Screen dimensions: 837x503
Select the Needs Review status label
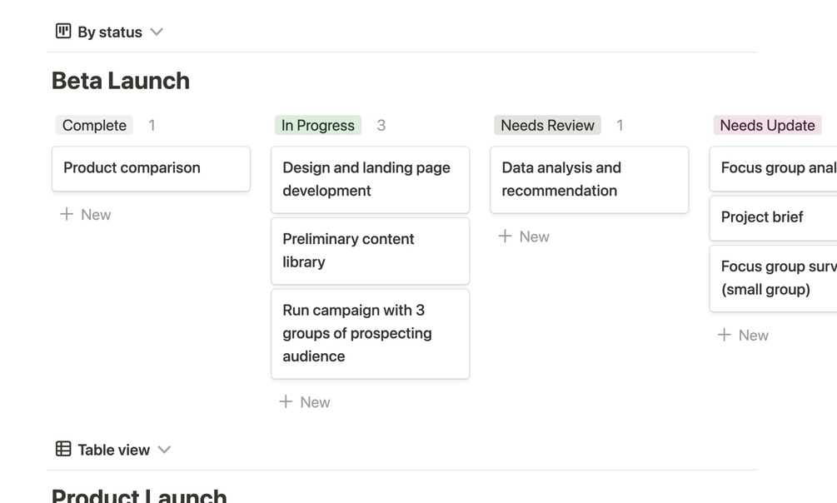[547, 125]
